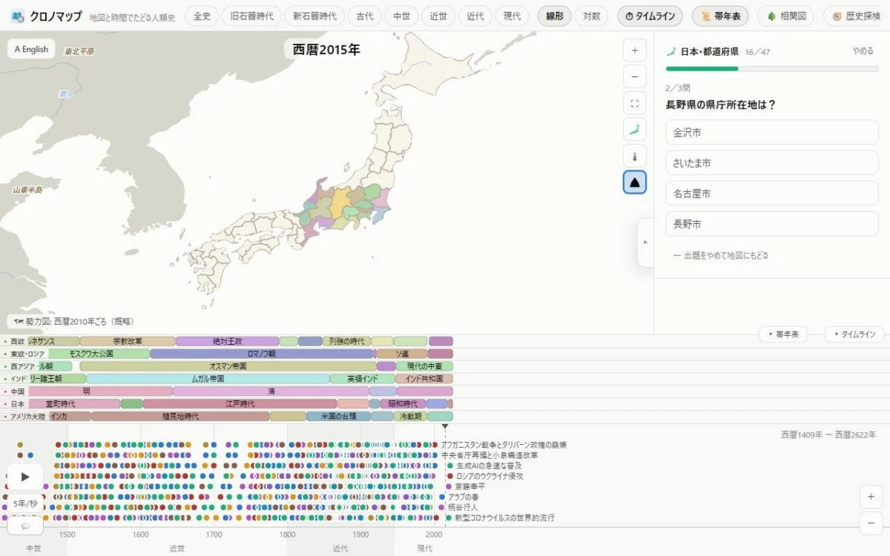Select 中世 period tab
Image resolution: width=890 pixels, height=556 pixels.
(x=401, y=16)
